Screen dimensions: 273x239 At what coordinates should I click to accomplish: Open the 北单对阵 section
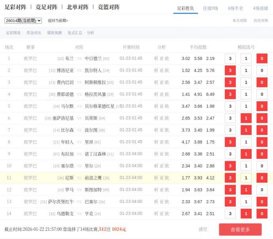click(78, 7)
